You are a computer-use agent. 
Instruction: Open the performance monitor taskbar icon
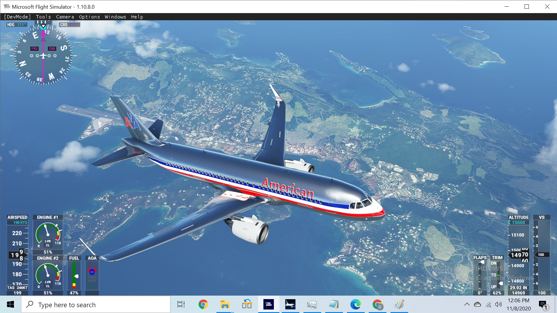312,305
